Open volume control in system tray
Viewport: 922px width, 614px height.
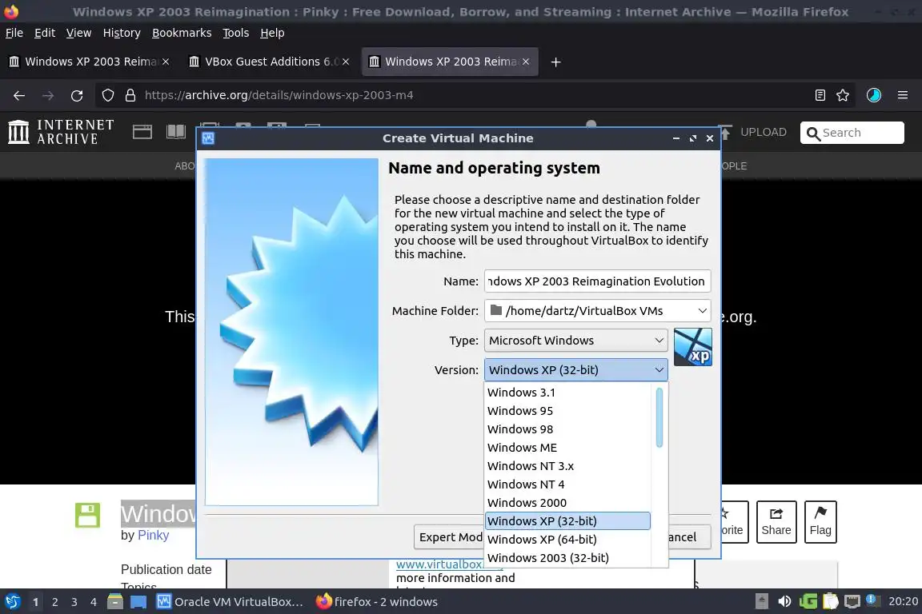[x=784, y=601]
